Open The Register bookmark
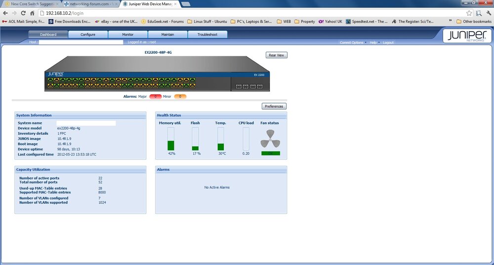This screenshot has height=265, width=494. click(x=412, y=21)
